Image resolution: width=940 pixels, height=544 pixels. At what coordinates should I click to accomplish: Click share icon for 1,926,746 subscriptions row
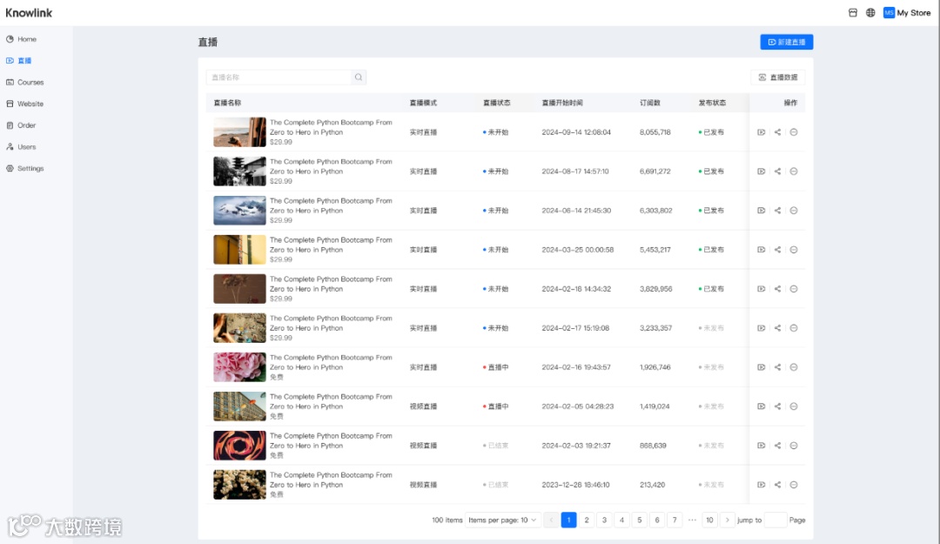pyautogui.click(x=777, y=367)
